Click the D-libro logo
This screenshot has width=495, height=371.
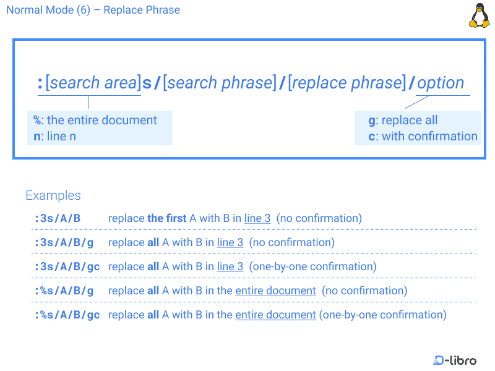point(455,360)
